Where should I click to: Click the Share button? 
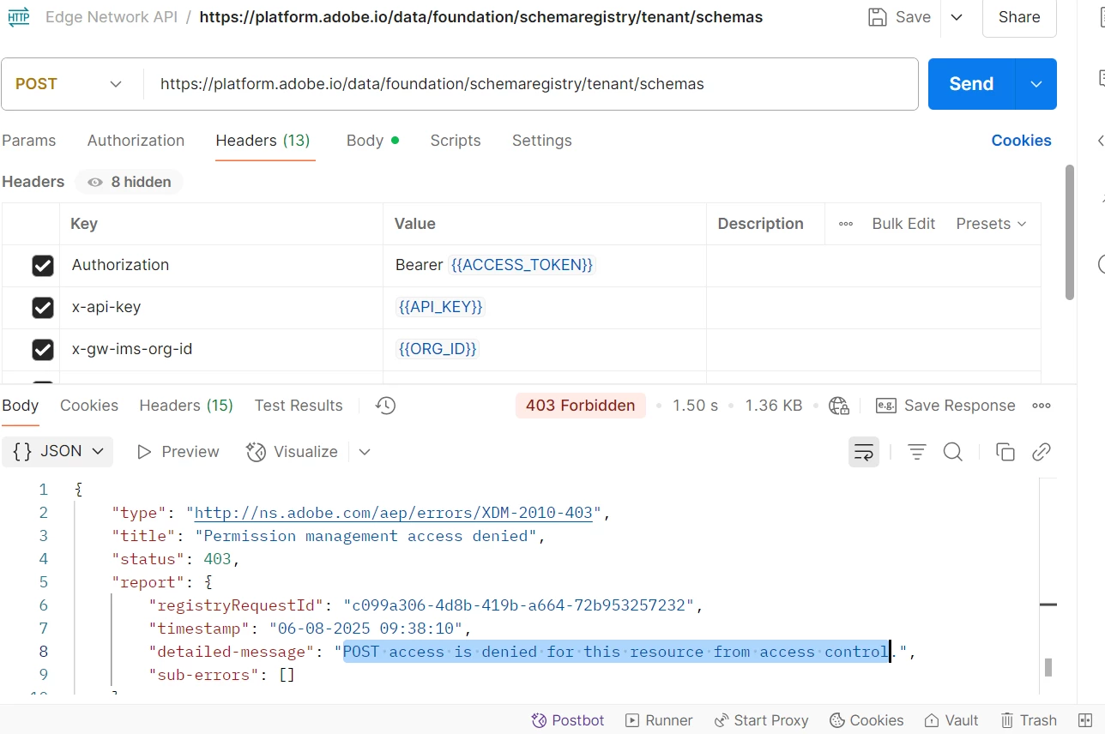pyautogui.click(x=1019, y=17)
